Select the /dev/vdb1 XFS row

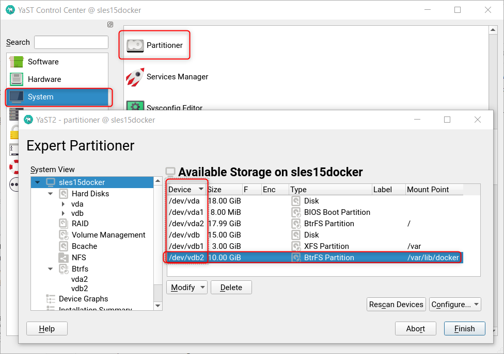(x=315, y=246)
